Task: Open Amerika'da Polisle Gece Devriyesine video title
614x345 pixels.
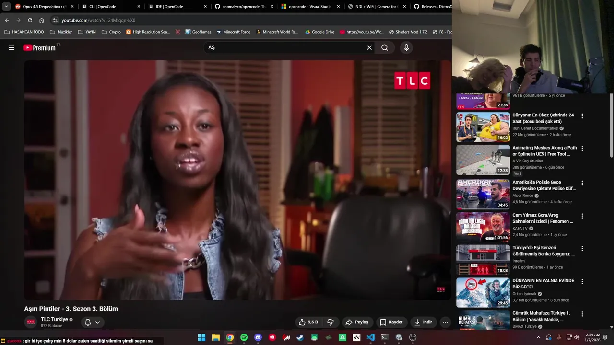Action: [x=544, y=185]
